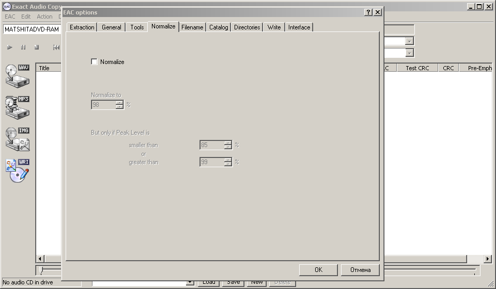The height and width of the screenshot is (289, 496).
Task: Click the MP3 compressed extraction icon
Action: (x=17, y=106)
